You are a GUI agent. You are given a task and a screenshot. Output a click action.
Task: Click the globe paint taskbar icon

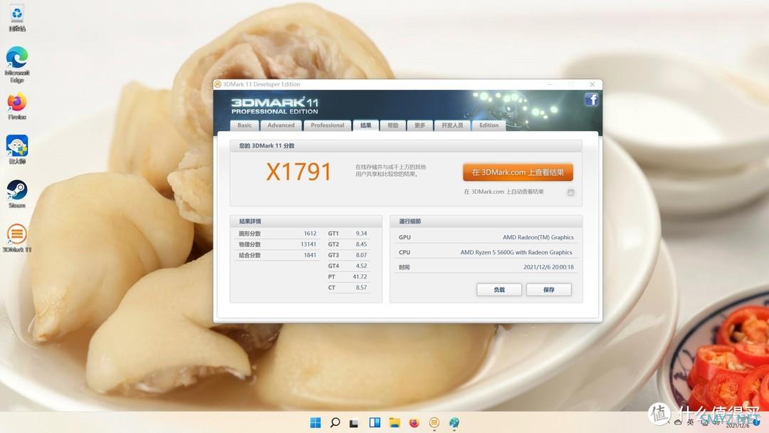click(x=454, y=422)
